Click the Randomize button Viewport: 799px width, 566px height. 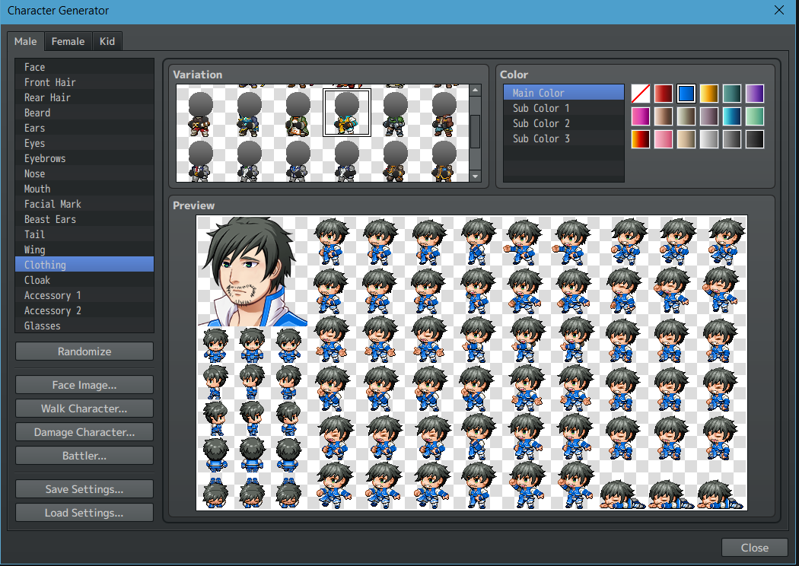coord(84,351)
